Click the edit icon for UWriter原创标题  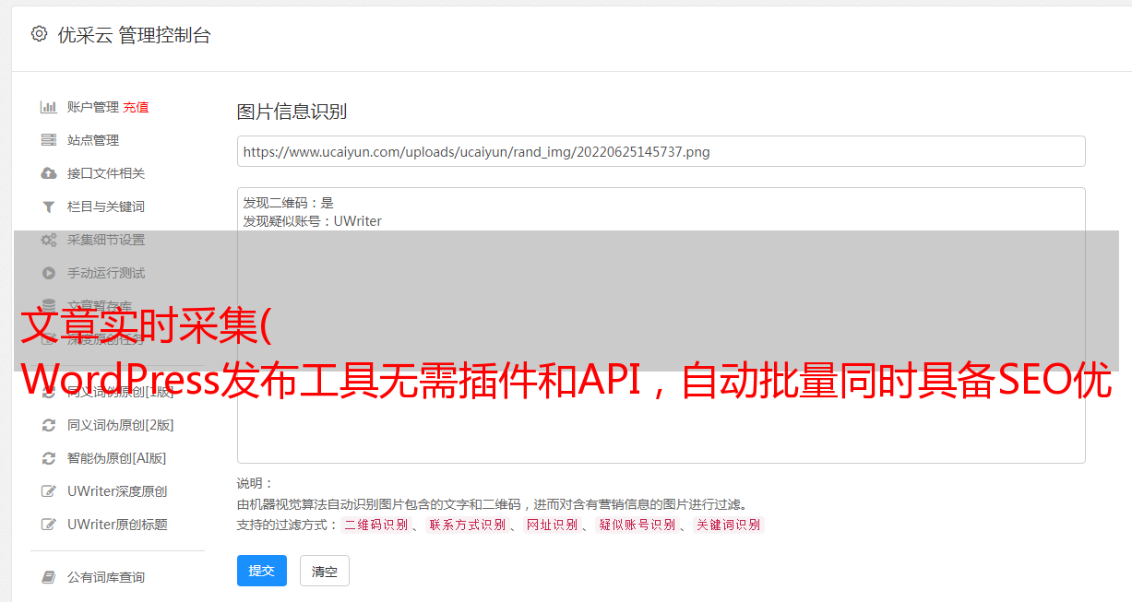pyautogui.click(x=49, y=525)
